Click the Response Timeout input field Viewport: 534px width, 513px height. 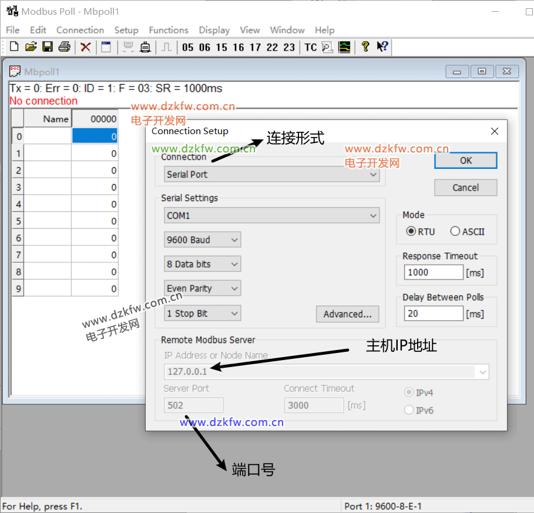[x=434, y=272]
